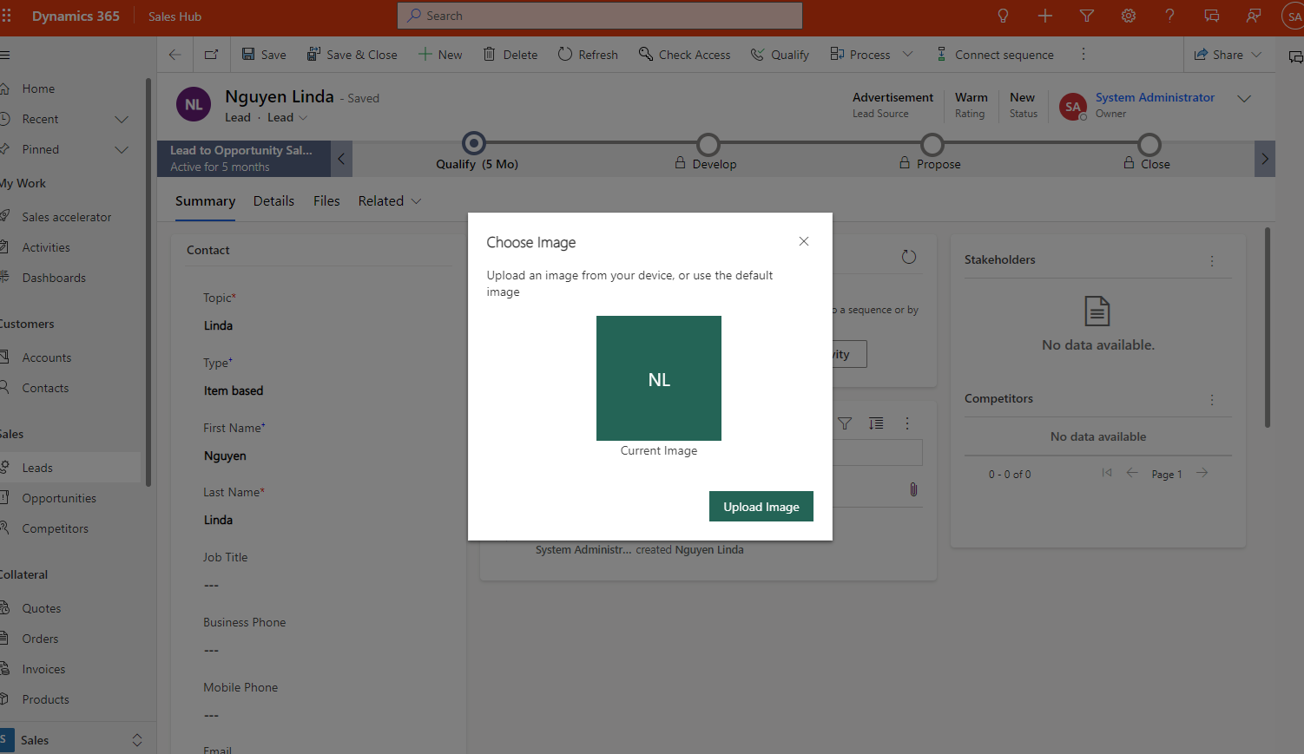Open the Settings gear icon
The height and width of the screenshot is (754, 1304).
point(1128,16)
